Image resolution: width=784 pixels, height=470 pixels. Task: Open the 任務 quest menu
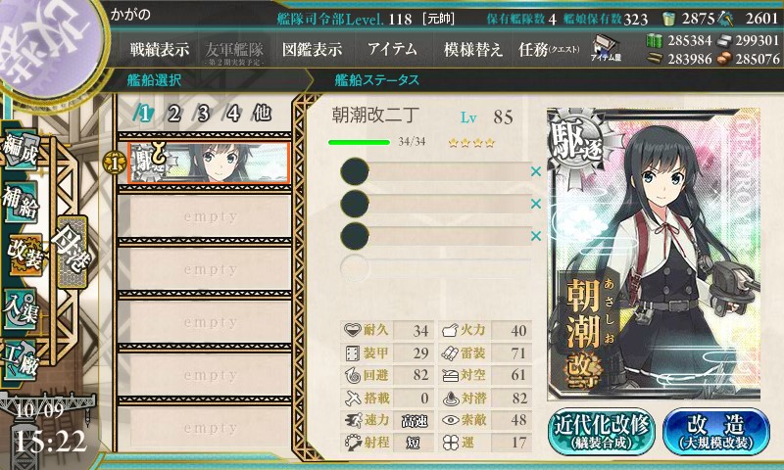pos(549,49)
